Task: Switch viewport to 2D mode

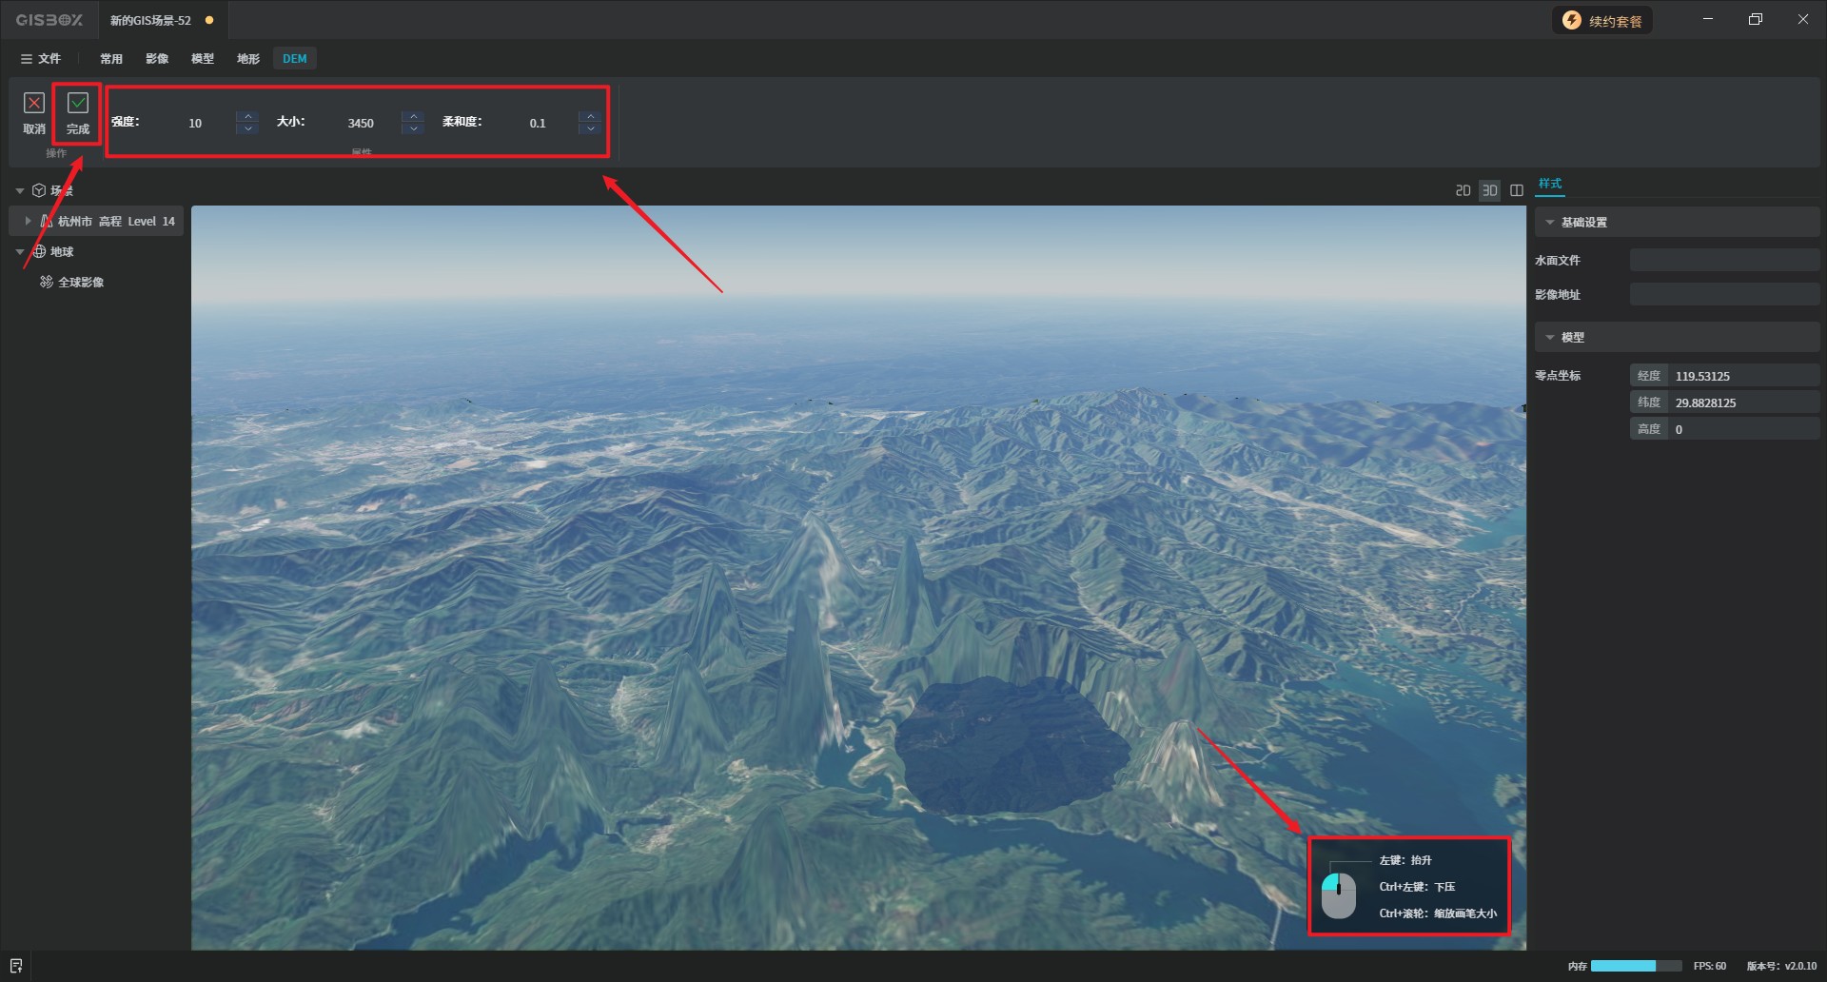Action: coord(1463,191)
